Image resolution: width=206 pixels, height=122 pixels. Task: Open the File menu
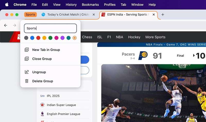(34, 5)
